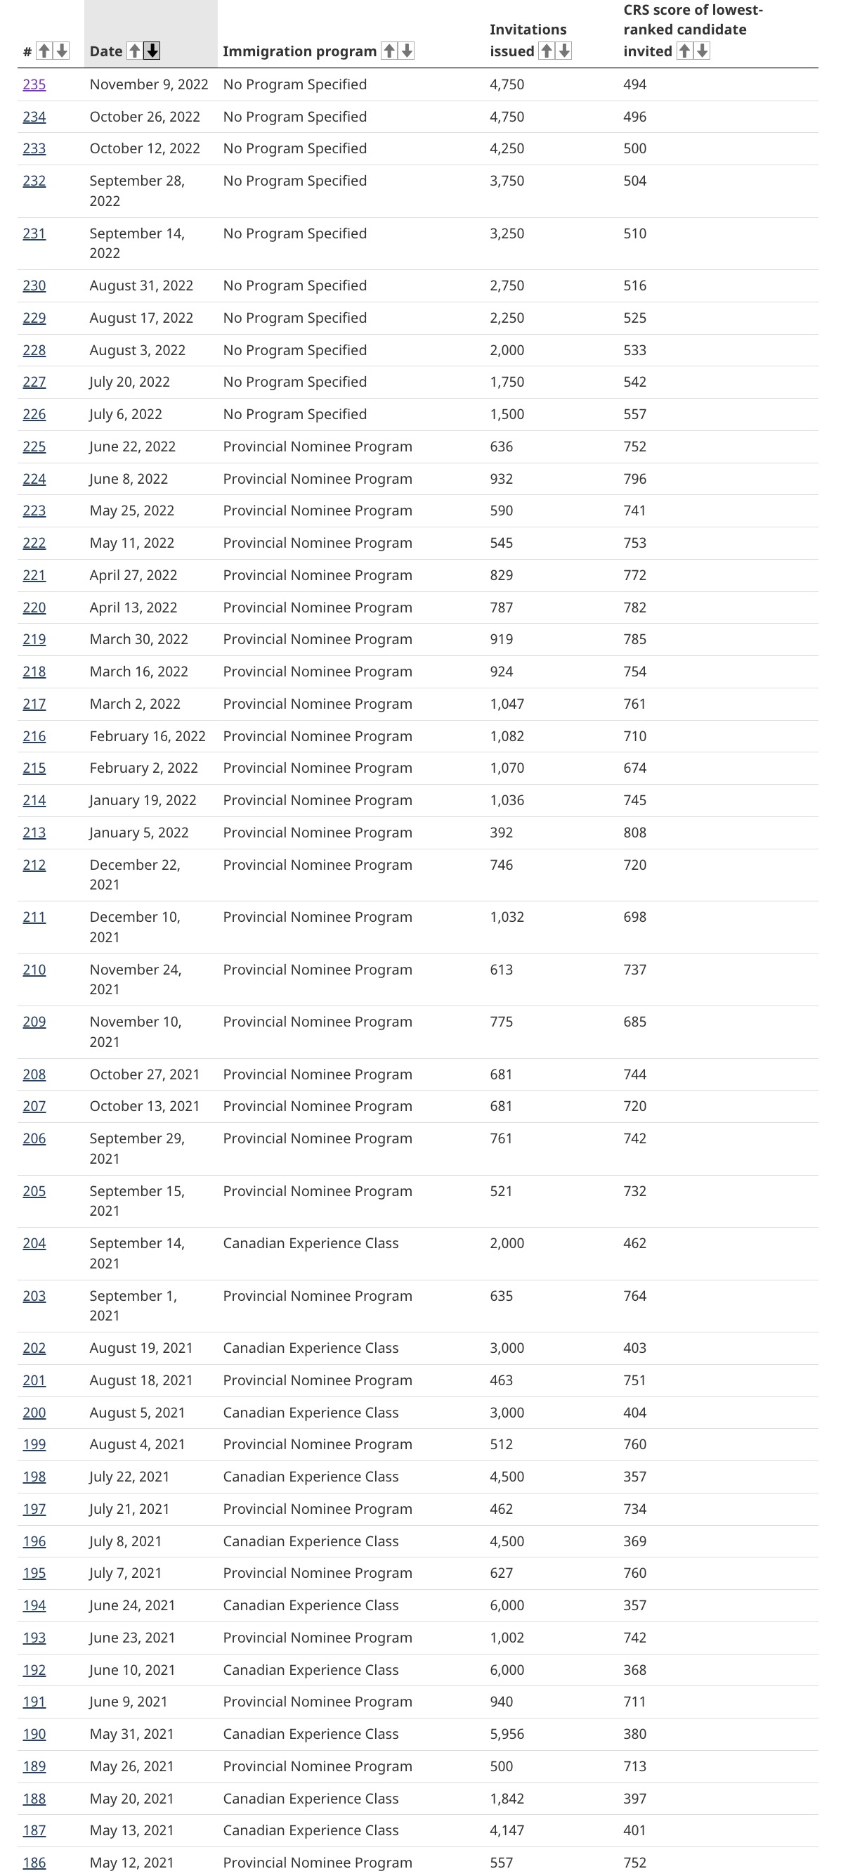Image resolution: width=848 pixels, height=1876 pixels.
Task: Sort CRS score column ascending
Action: 684,51
